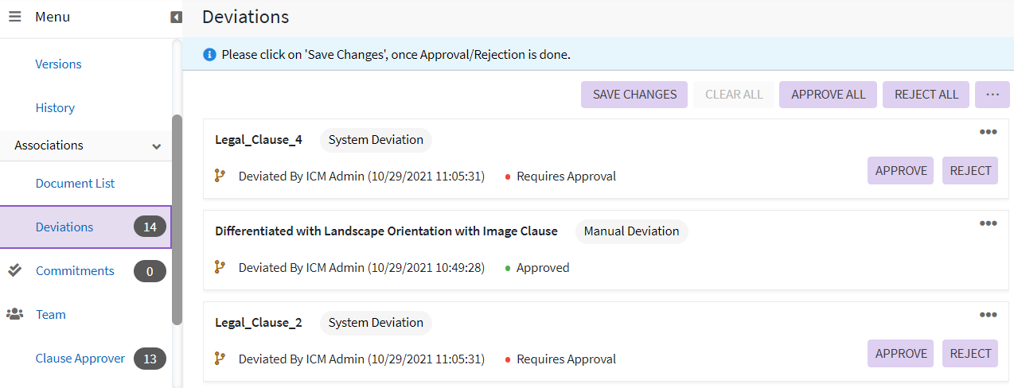Image resolution: width=1014 pixels, height=388 pixels.
Task: Collapse the Associations section chevron
Action: click(x=157, y=146)
